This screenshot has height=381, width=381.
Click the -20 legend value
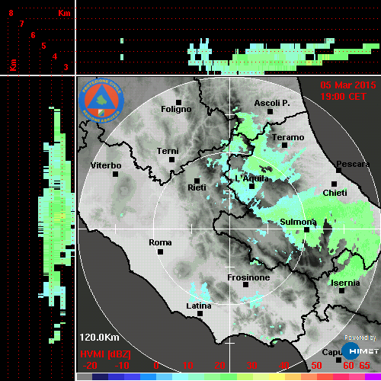(90, 366)
